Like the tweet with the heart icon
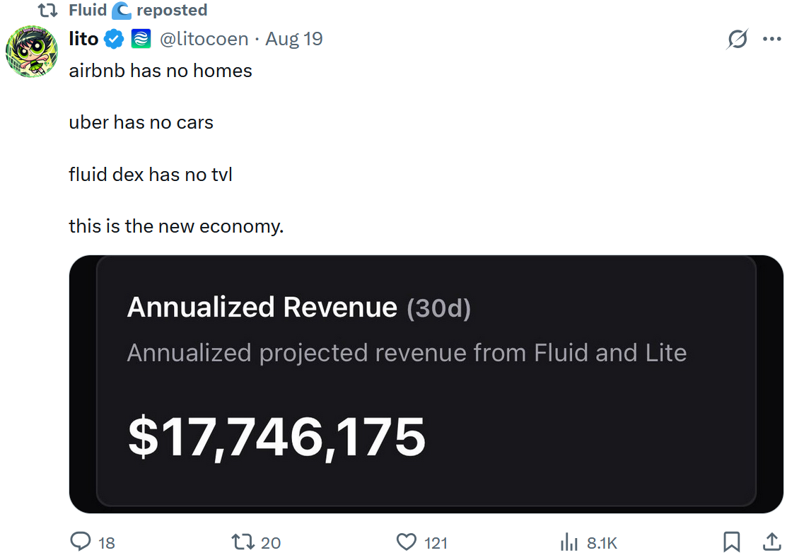The width and height of the screenshot is (787, 560). 407,542
